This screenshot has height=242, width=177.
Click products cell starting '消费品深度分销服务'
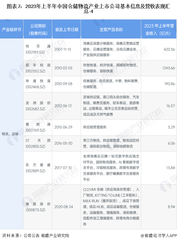(x=111, y=49)
